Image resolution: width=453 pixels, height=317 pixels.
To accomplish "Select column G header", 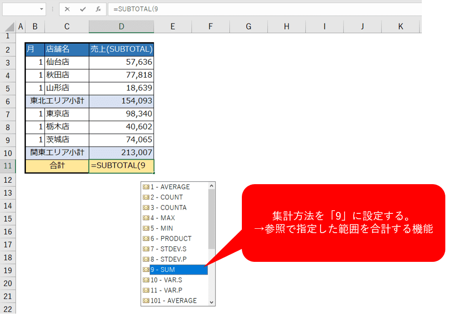I will click(x=249, y=26).
